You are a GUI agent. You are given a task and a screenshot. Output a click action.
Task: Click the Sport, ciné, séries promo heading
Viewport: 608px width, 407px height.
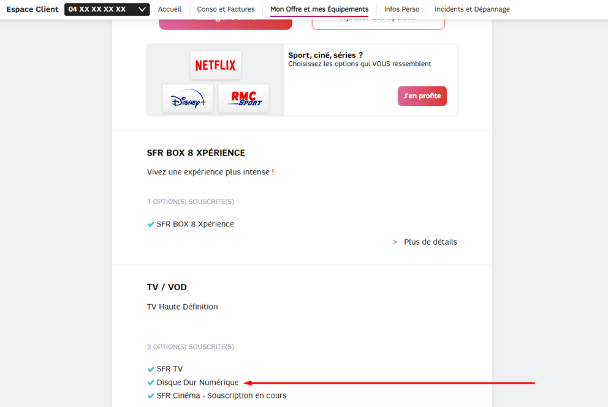(325, 55)
